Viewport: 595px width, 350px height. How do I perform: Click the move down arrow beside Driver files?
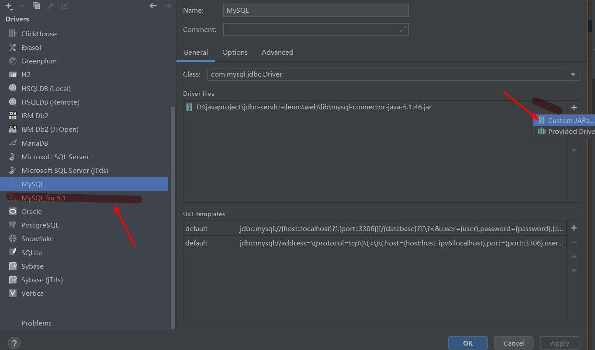click(x=574, y=150)
